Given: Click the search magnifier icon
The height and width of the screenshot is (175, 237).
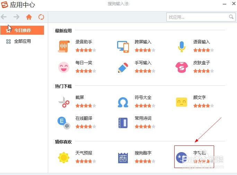Looking at the screenshot, I should 231,17.
